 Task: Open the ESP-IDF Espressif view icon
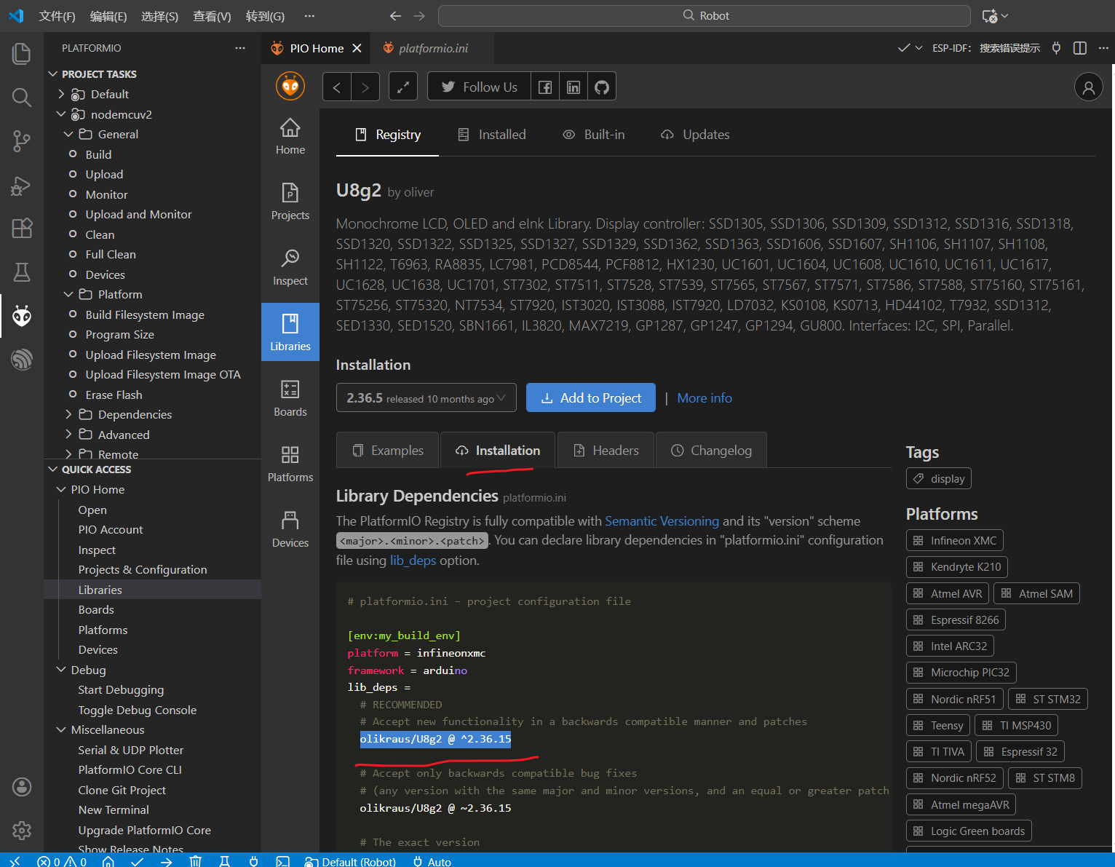point(22,360)
